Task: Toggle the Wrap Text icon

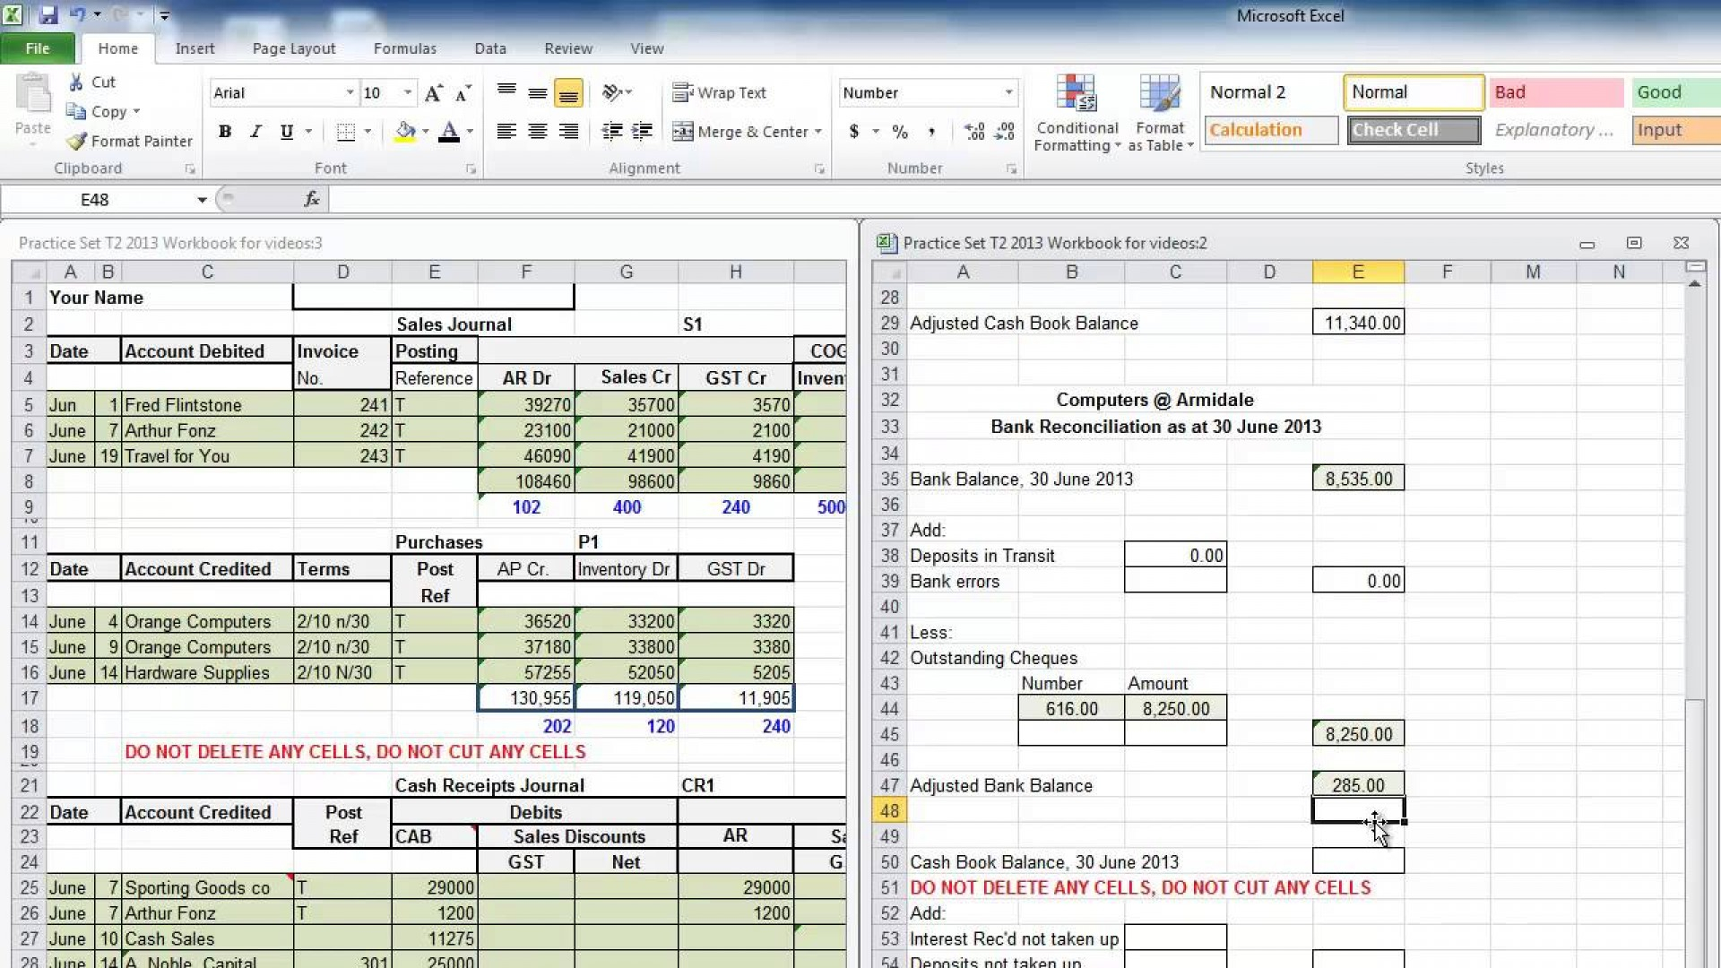Action: tap(719, 92)
